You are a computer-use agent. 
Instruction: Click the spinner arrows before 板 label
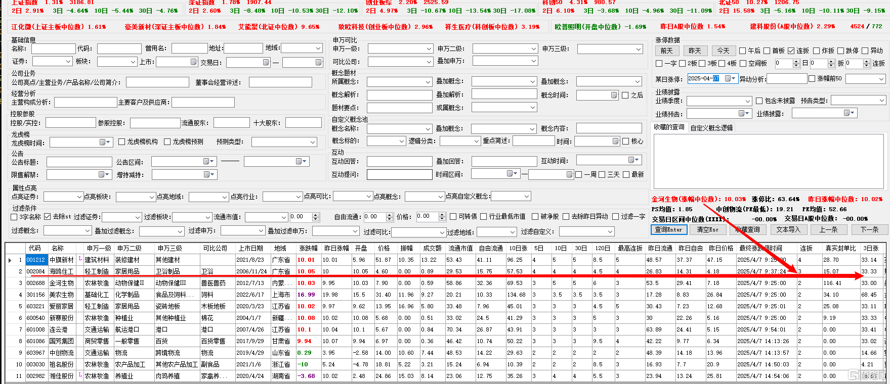point(831,64)
